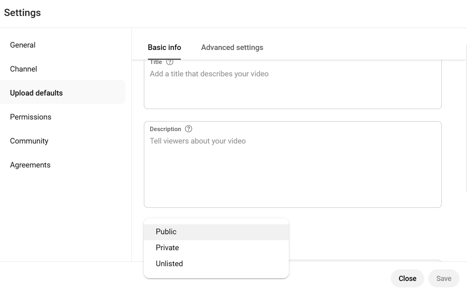This screenshot has width=467, height=291.
Task: Click the Close button
Action: 407,278
